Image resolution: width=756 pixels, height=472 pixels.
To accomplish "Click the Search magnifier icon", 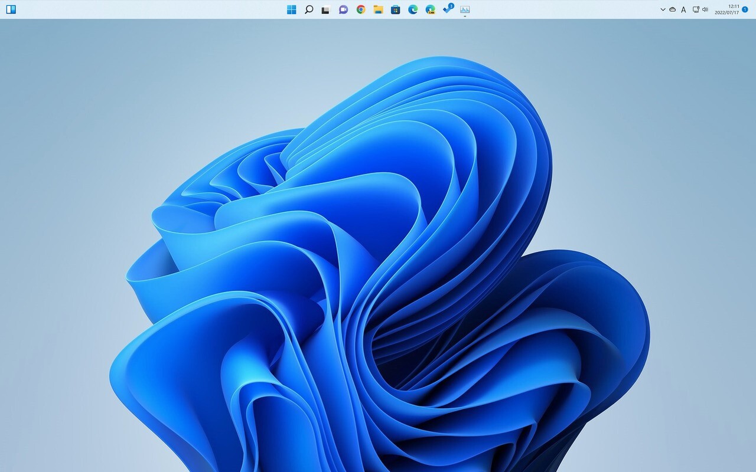I will [x=308, y=9].
